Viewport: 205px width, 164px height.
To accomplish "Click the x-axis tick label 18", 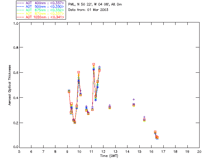I will tap(175, 152).
